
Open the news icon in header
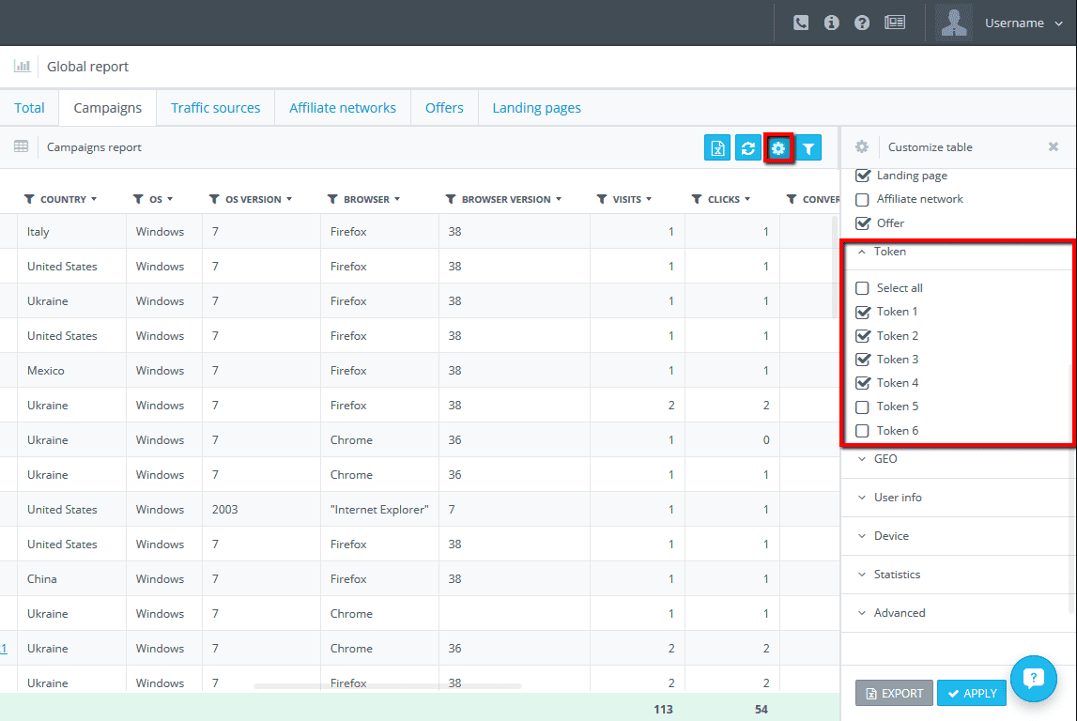[894, 23]
